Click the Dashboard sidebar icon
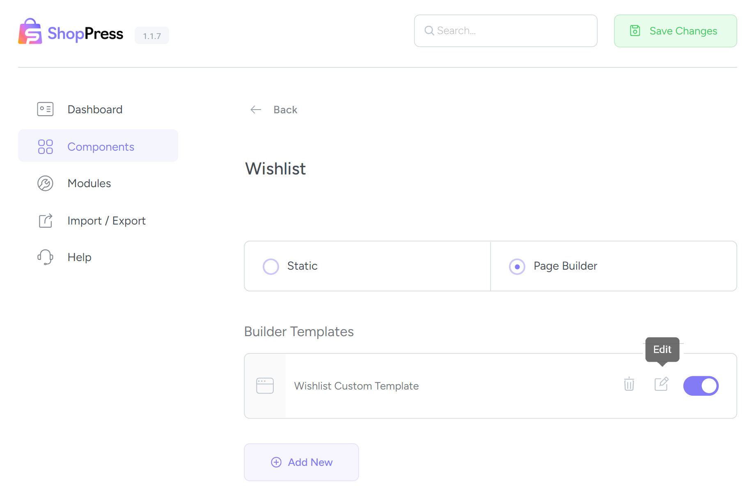Screen dimensions: 754x495 click(45, 109)
